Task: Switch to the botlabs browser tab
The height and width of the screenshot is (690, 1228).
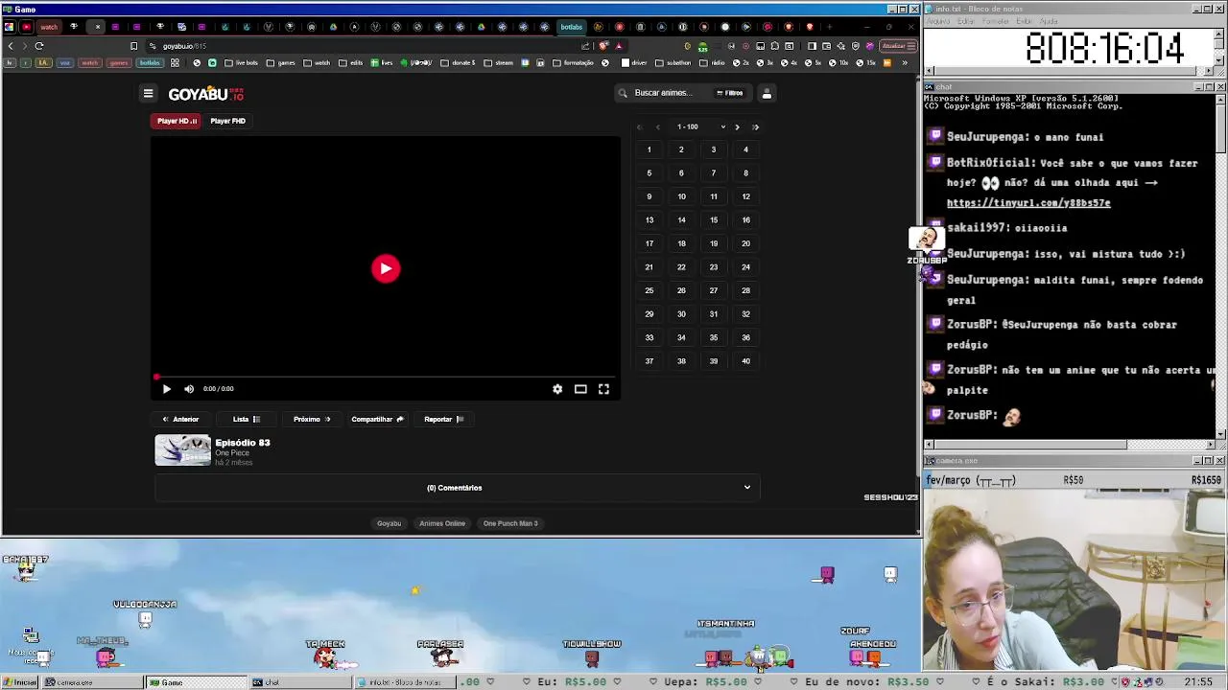Action: click(572, 27)
